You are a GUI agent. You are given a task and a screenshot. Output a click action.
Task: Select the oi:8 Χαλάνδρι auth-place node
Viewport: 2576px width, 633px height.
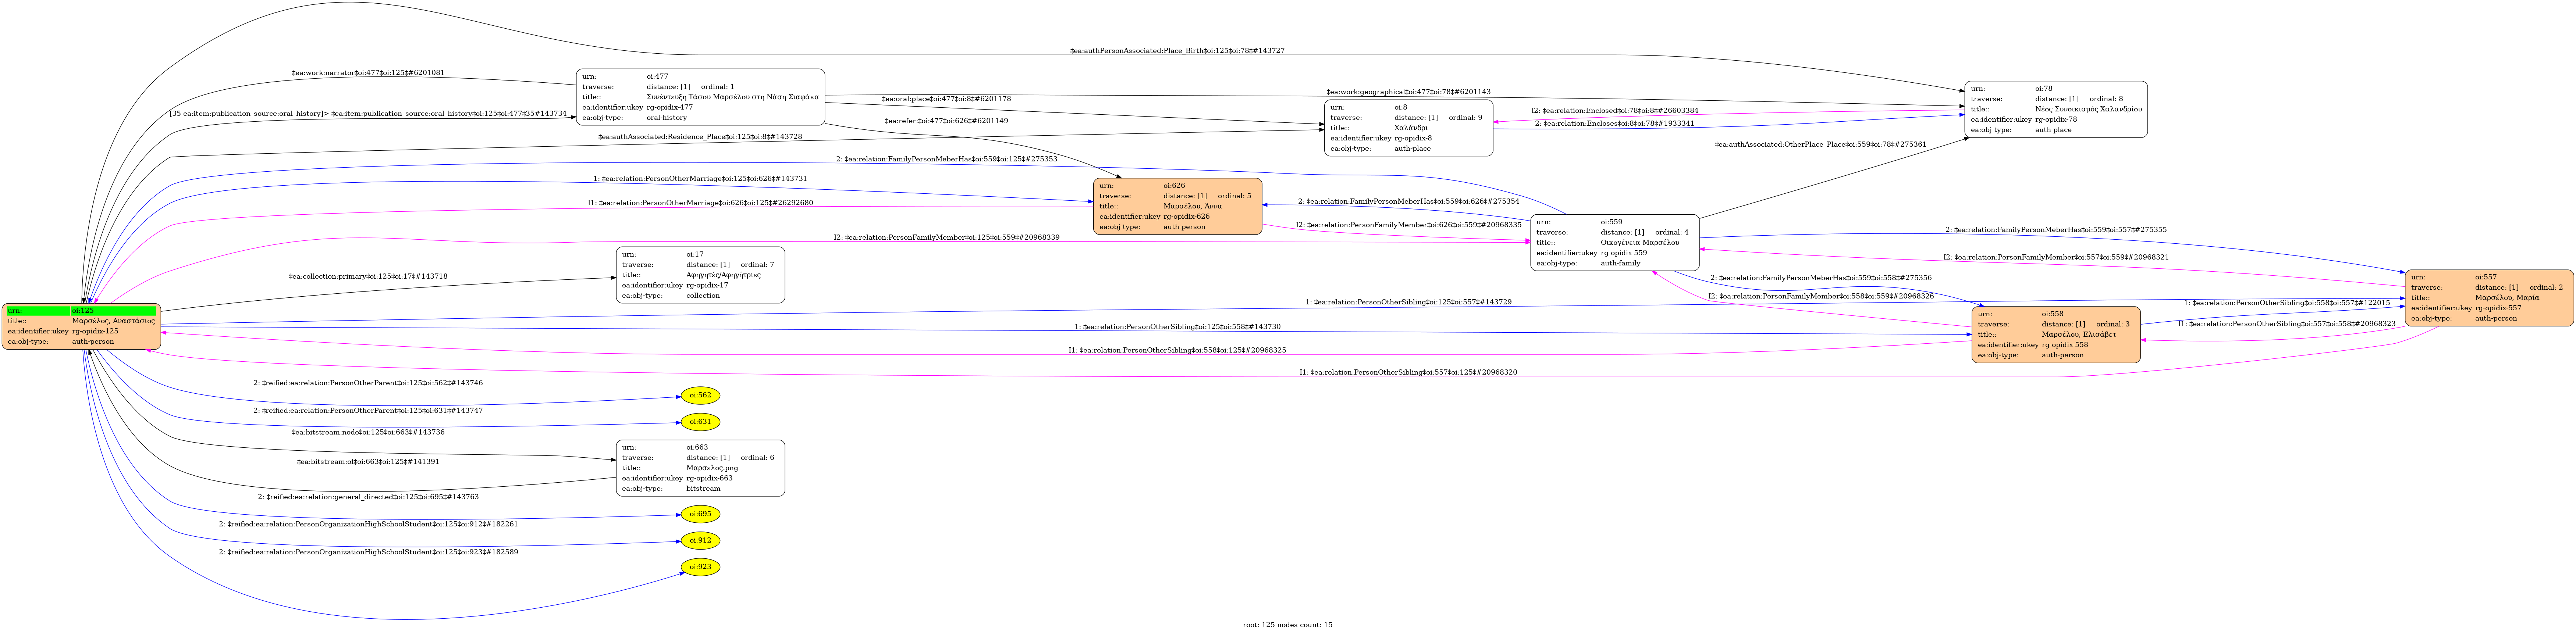click(x=1408, y=128)
